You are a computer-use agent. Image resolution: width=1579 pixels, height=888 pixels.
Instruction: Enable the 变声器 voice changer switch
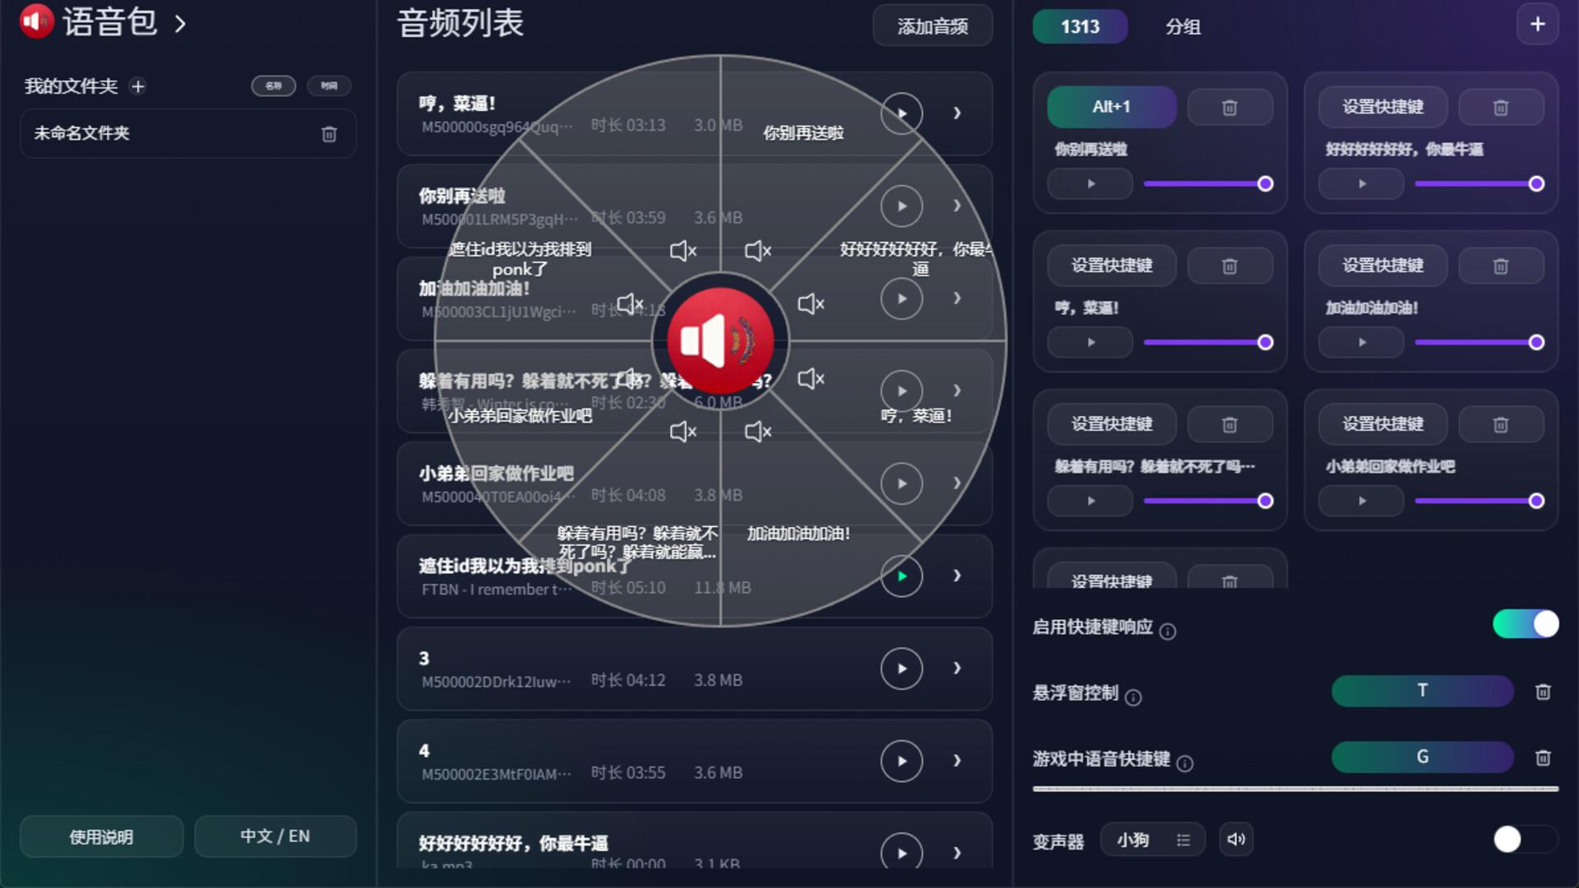coord(1526,839)
